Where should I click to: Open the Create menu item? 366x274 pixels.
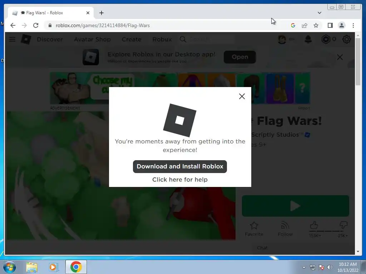(132, 39)
